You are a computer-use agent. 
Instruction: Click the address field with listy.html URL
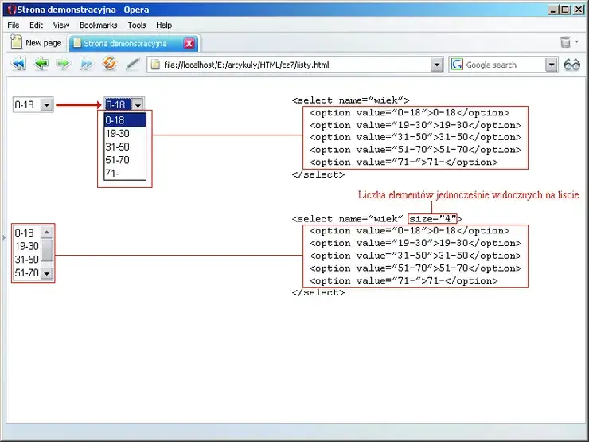pos(295,65)
